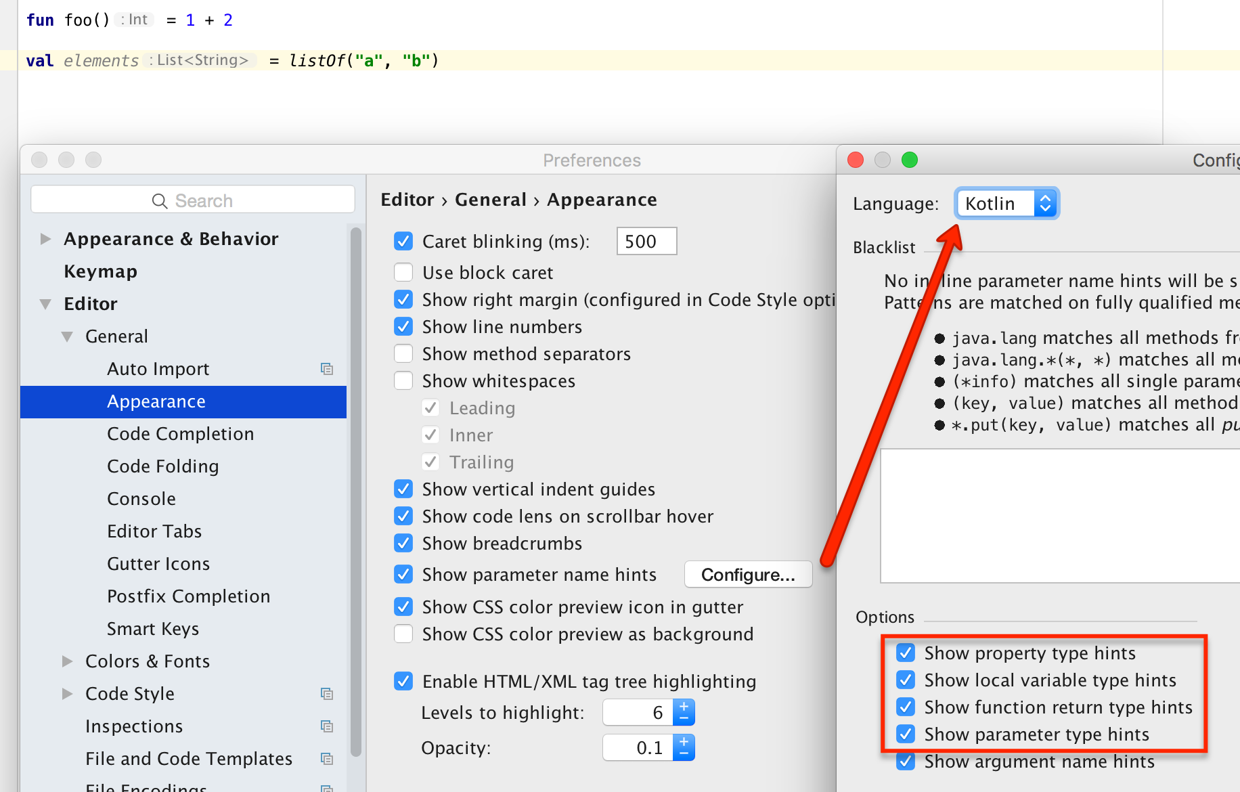Uncheck Show parameter type hints
This screenshot has height=792, width=1240.
[906, 734]
